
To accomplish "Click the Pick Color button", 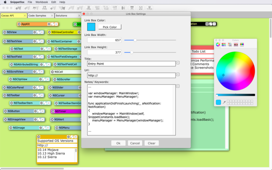I will [110, 27].
